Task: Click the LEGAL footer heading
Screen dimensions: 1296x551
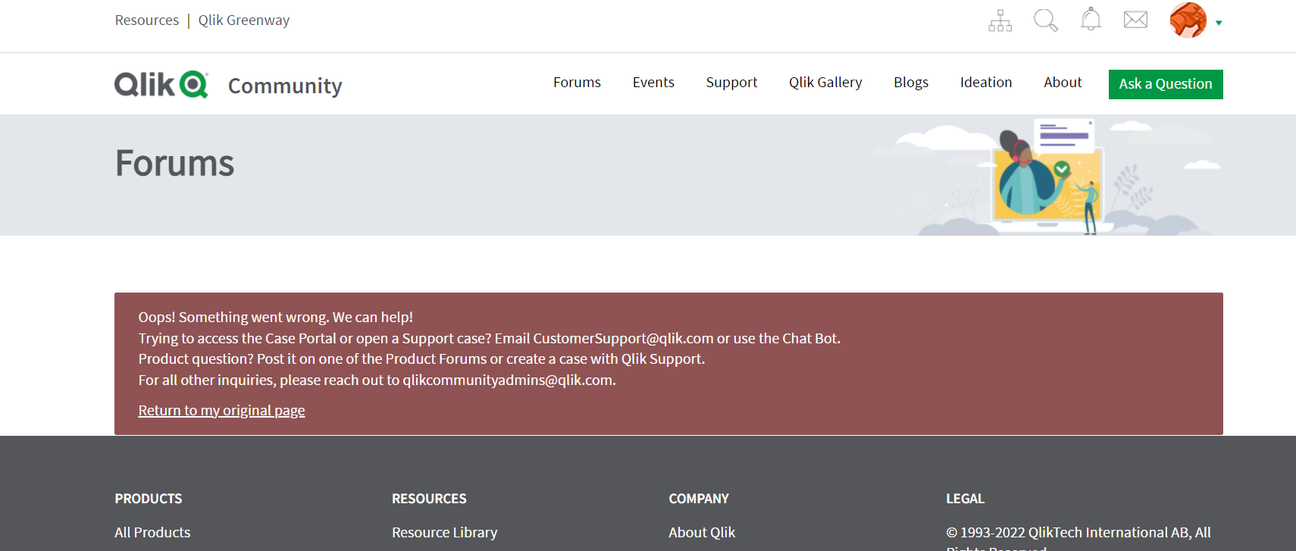Action: tap(965, 499)
